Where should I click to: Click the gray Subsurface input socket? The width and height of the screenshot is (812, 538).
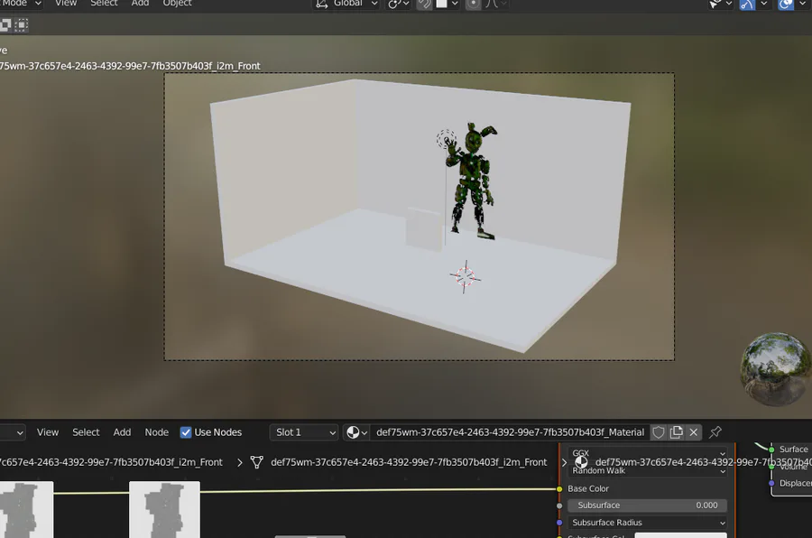[x=559, y=506]
